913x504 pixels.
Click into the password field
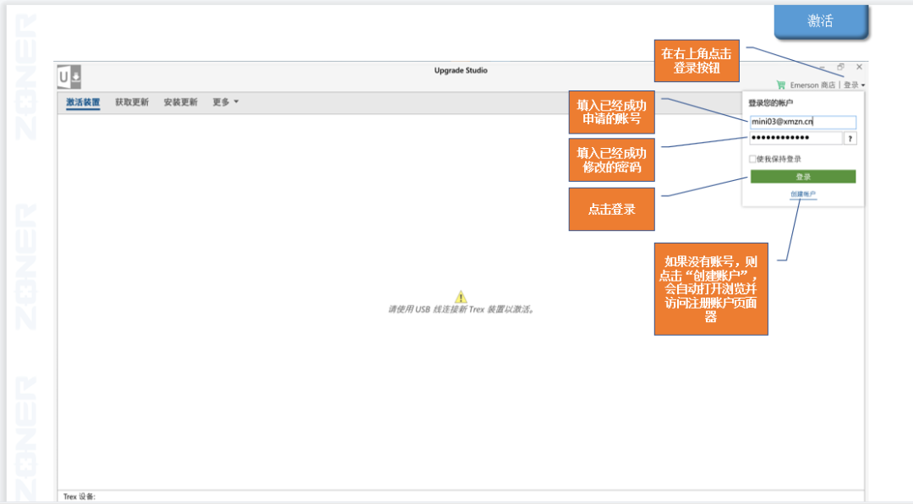[x=795, y=139]
